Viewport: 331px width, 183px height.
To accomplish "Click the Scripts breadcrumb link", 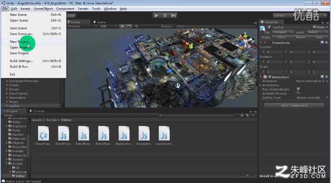I will pyautogui.click(x=51, y=120).
